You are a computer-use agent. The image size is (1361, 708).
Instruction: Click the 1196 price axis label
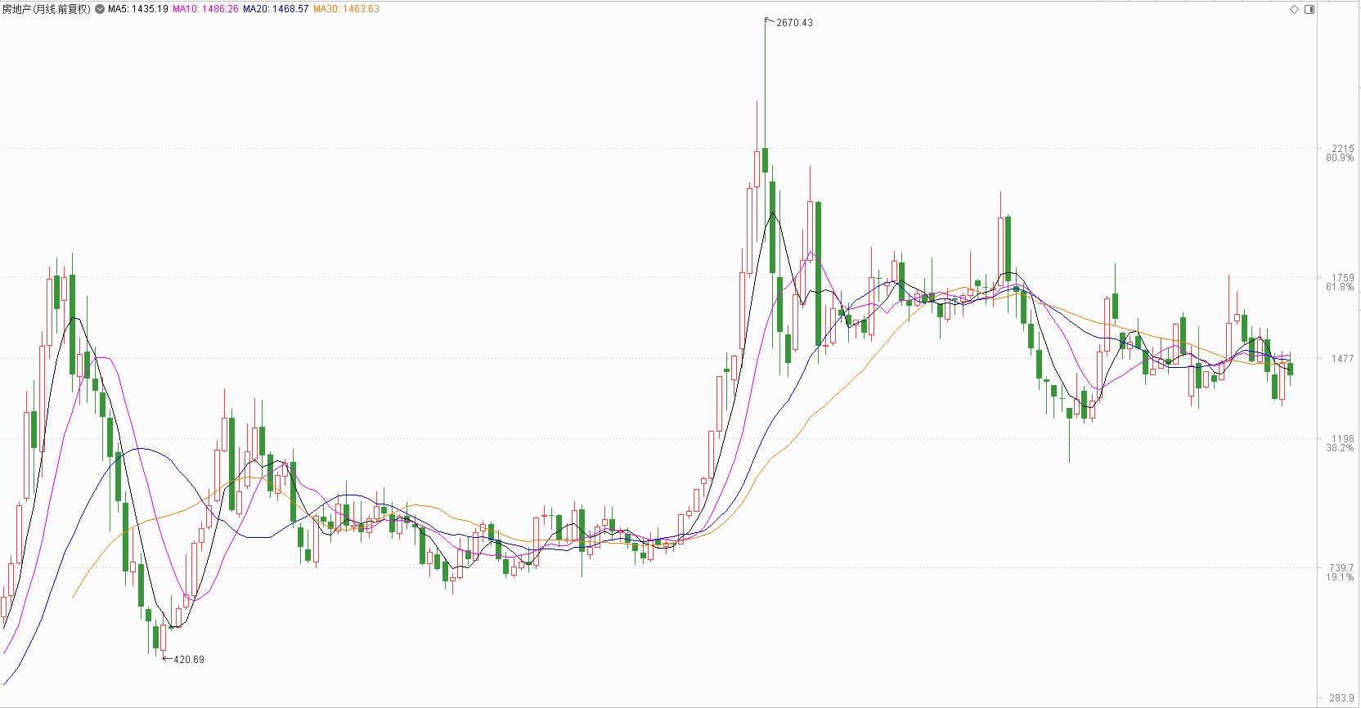pos(1342,439)
